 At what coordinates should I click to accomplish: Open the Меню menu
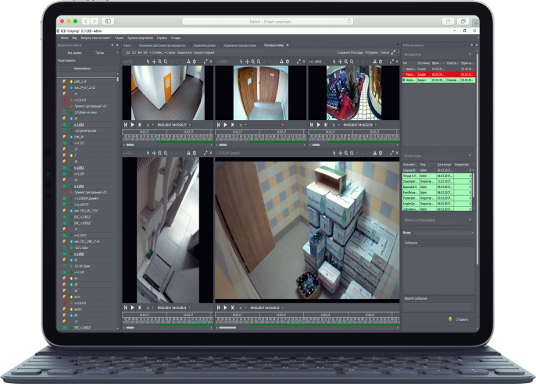(65, 38)
